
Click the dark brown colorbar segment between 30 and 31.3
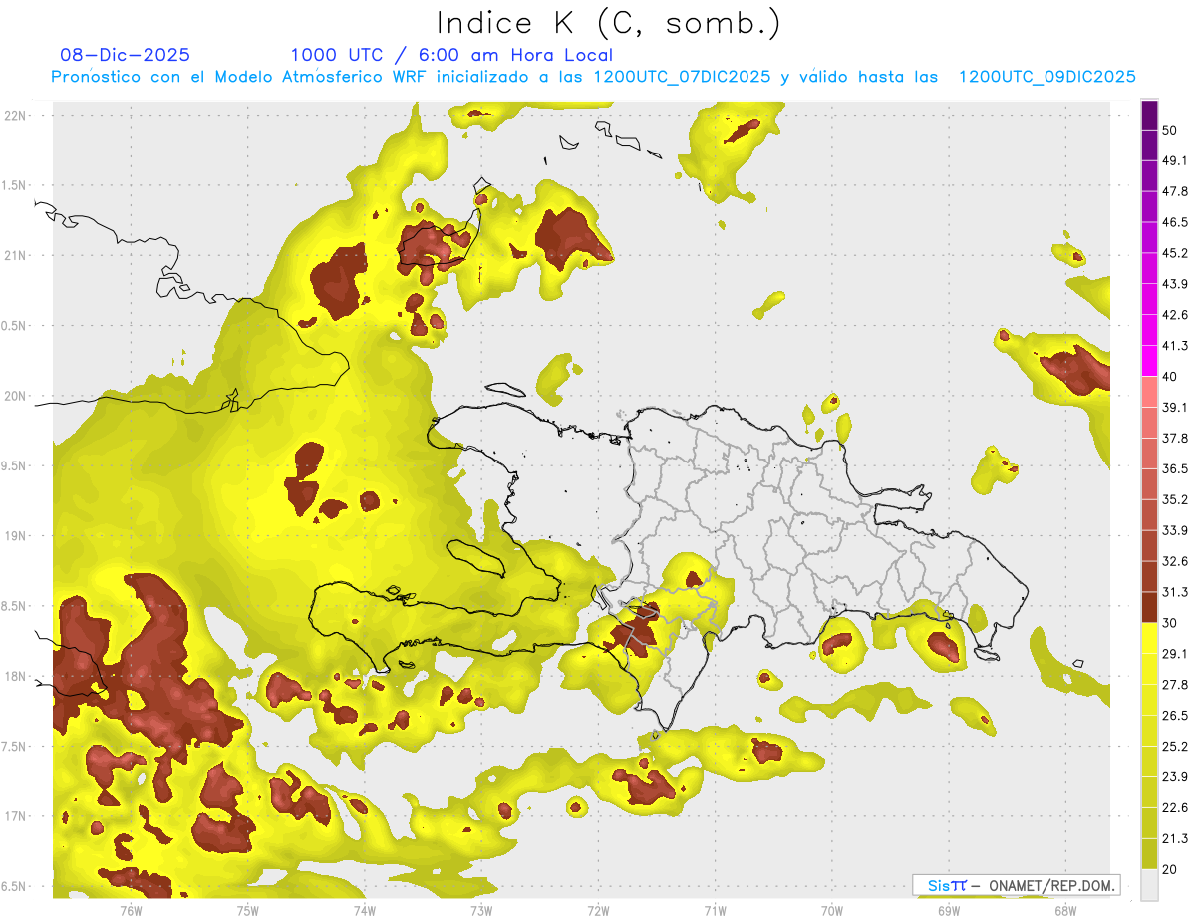(x=1149, y=608)
